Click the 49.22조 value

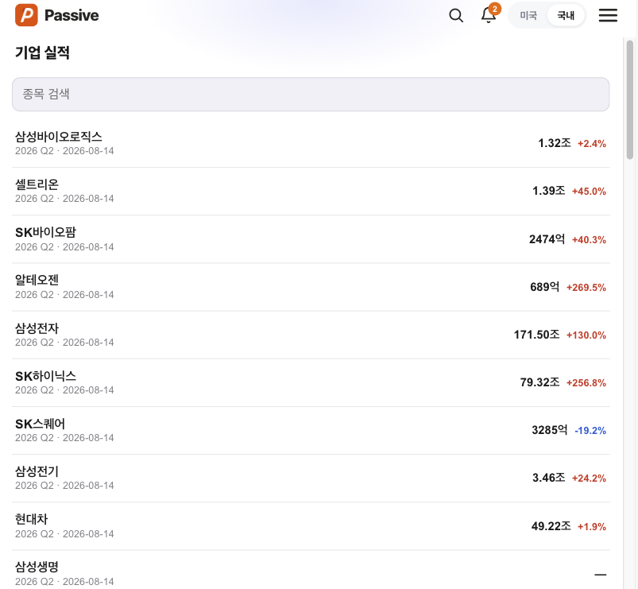(551, 526)
